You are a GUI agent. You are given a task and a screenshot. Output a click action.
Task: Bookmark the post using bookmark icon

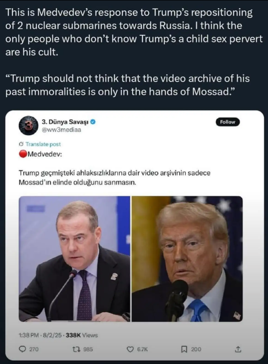pyautogui.click(x=184, y=349)
